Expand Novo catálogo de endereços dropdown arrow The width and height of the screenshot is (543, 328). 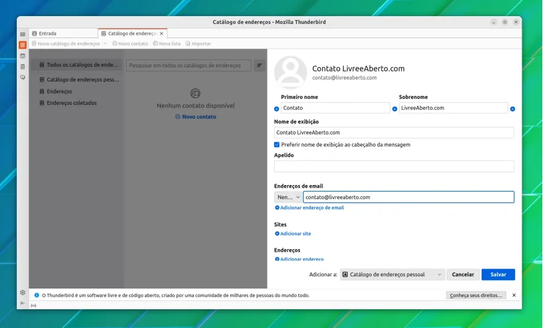[x=105, y=44]
